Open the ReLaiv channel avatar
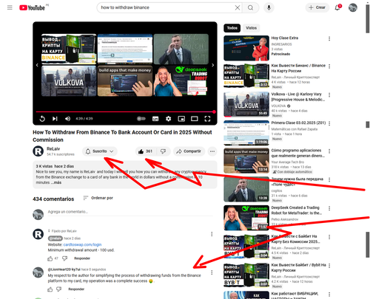This screenshot has width=370, height=299. click(x=38, y=151)
